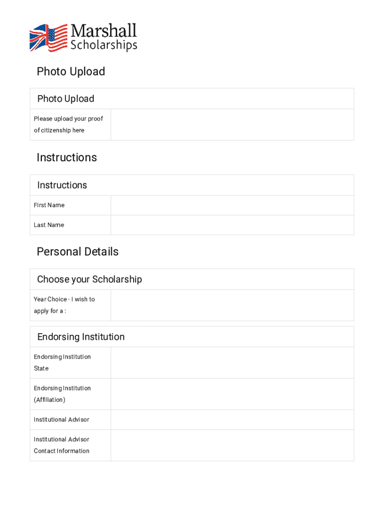Click the proof of citizenship upload field
The height and width of the screenshot is (510, 384).
[232, 125]
